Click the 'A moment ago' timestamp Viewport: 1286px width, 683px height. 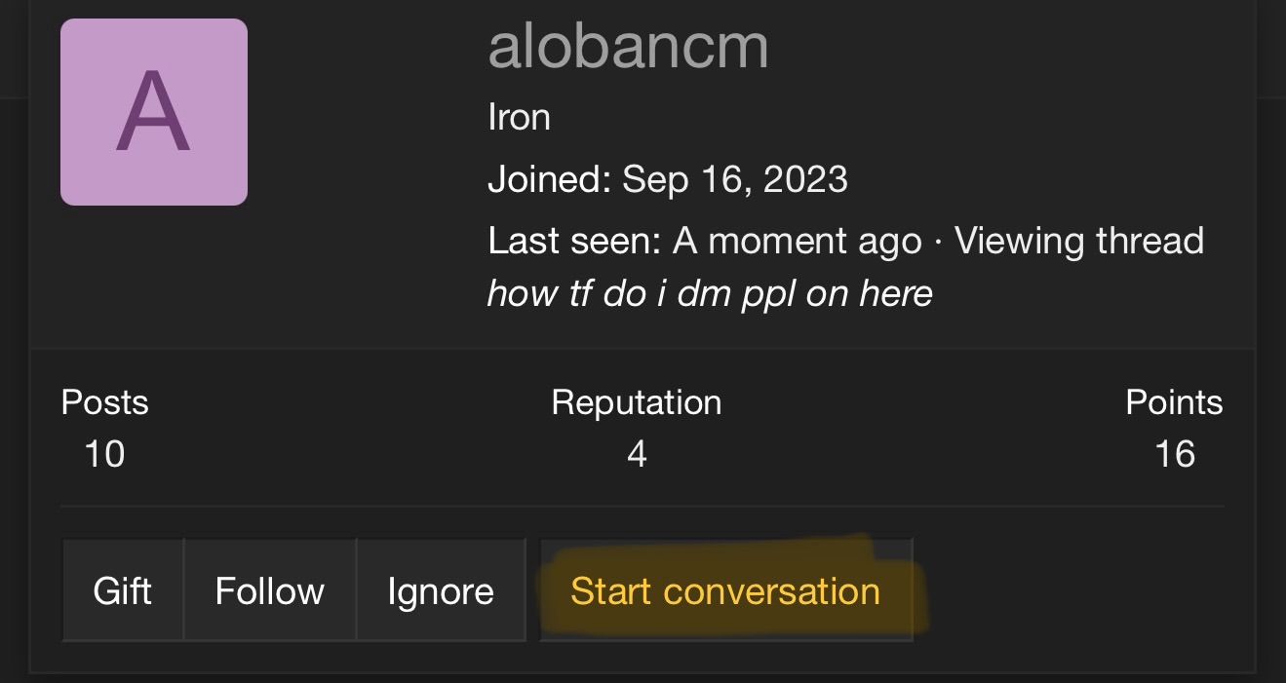[x=797, y=241]
